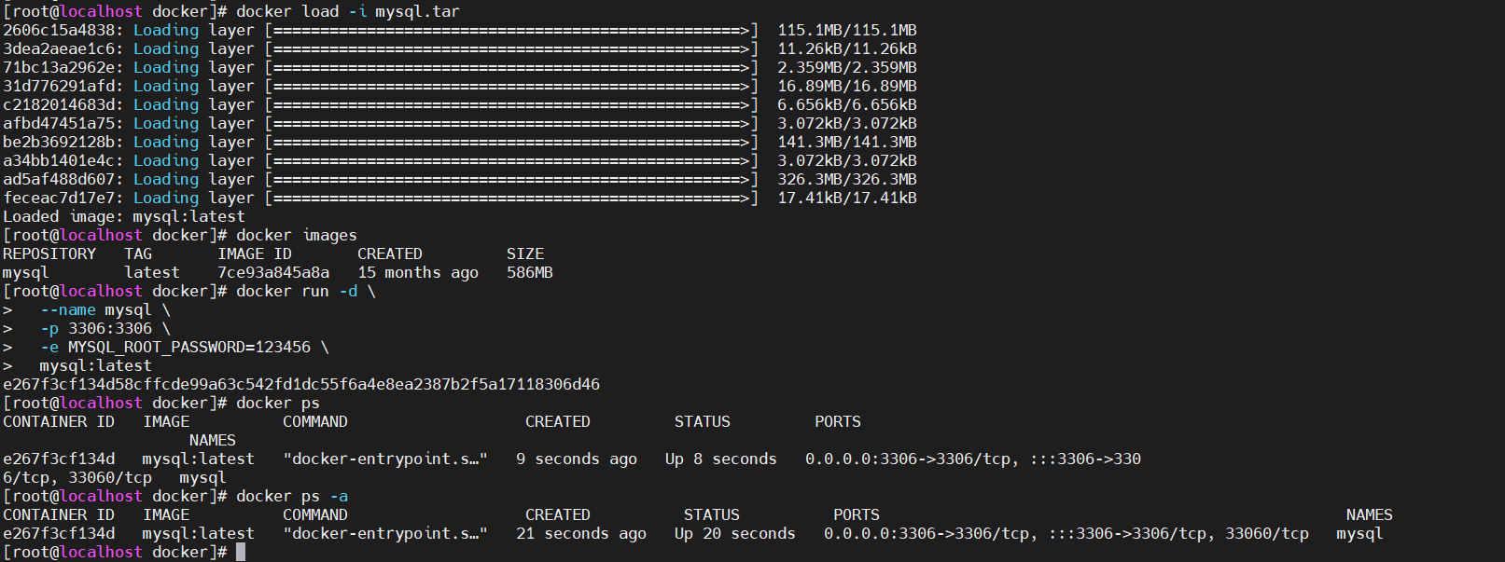Click STATUS header in 'docker ps -a' output
The width and height of the screenshot is (1505, 562).
712,514
